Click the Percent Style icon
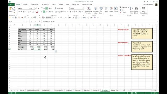This screenshot has width=167, height=94. click(x=74, y=12)
